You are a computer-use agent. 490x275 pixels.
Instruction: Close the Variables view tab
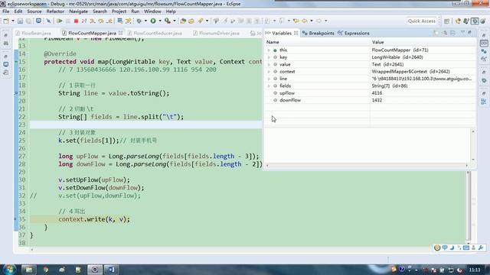(x=296, y=33)
